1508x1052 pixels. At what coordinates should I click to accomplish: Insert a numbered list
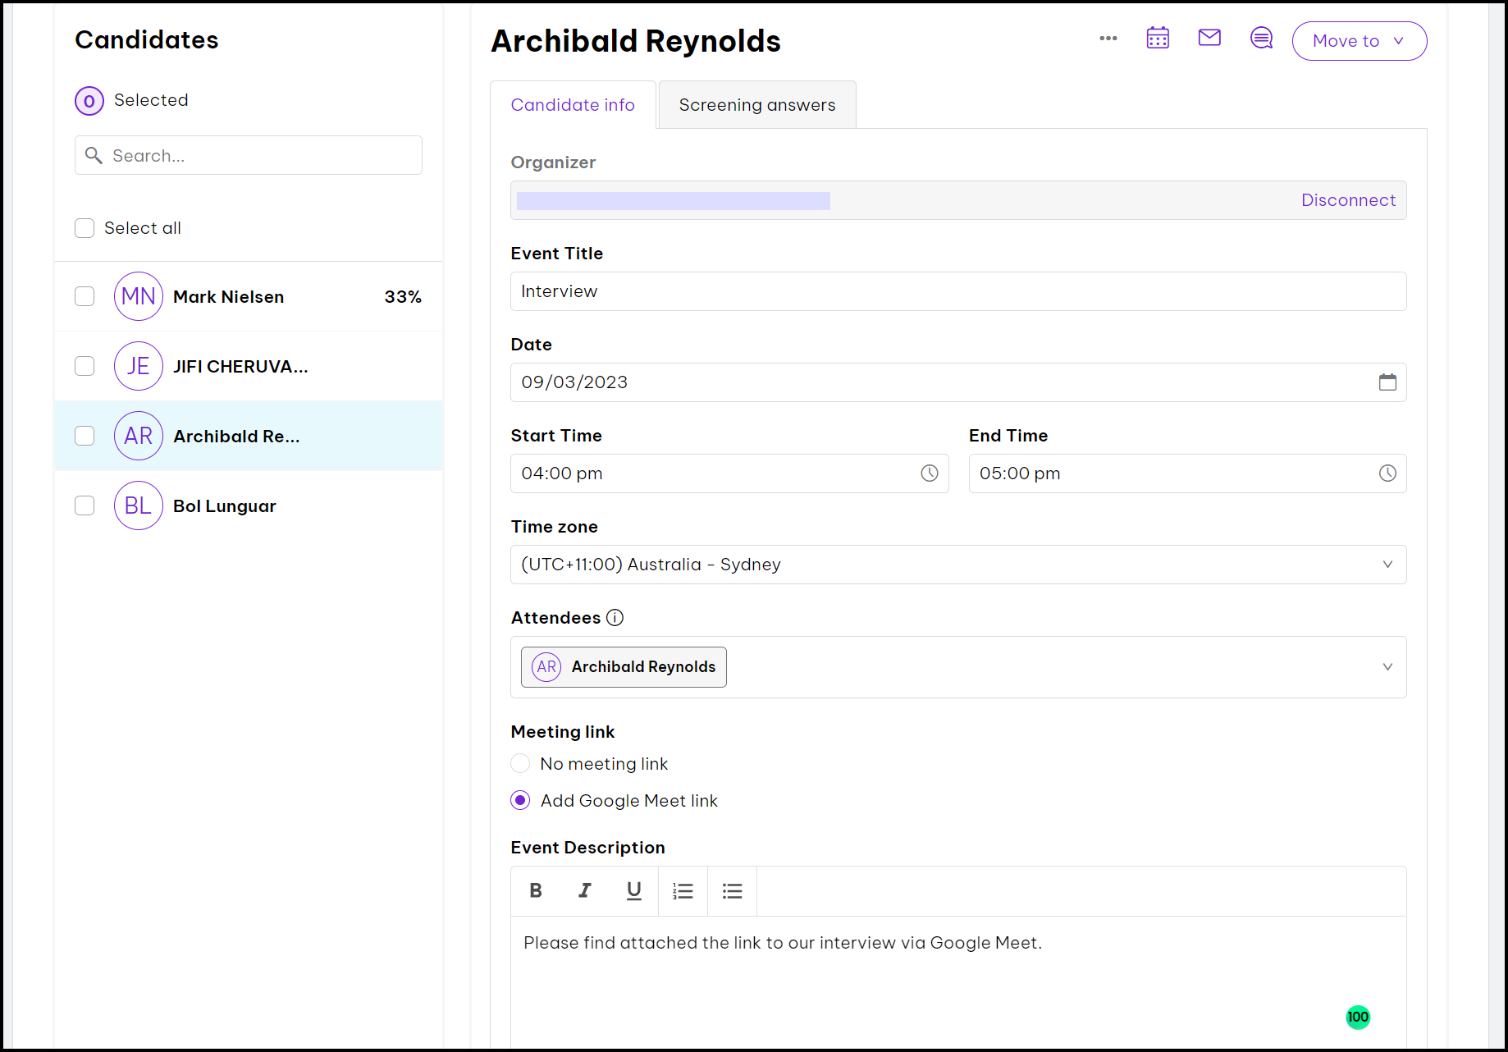pyautogui.click(x=683, y=891)
